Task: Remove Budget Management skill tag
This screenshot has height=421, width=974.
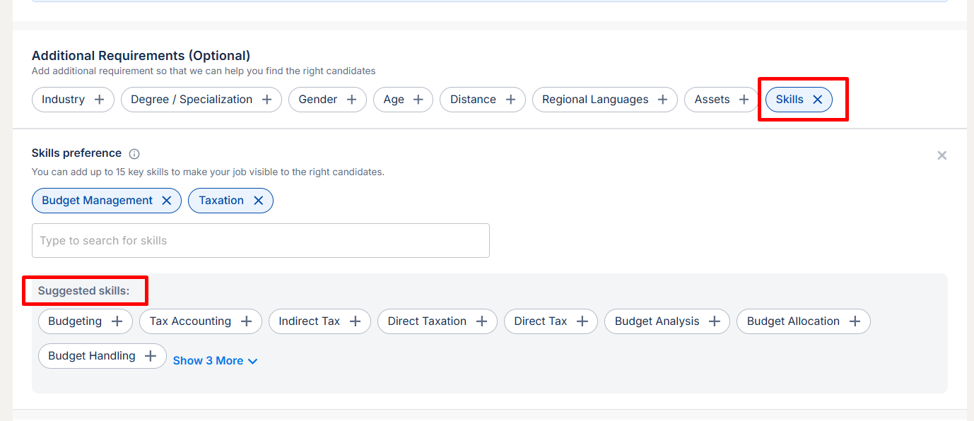Action: [167, 201]
